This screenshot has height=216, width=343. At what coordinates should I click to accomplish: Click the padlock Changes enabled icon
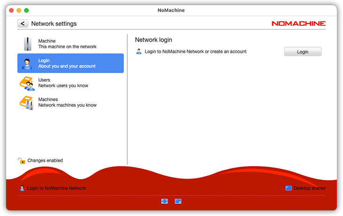tap(21, 161)
